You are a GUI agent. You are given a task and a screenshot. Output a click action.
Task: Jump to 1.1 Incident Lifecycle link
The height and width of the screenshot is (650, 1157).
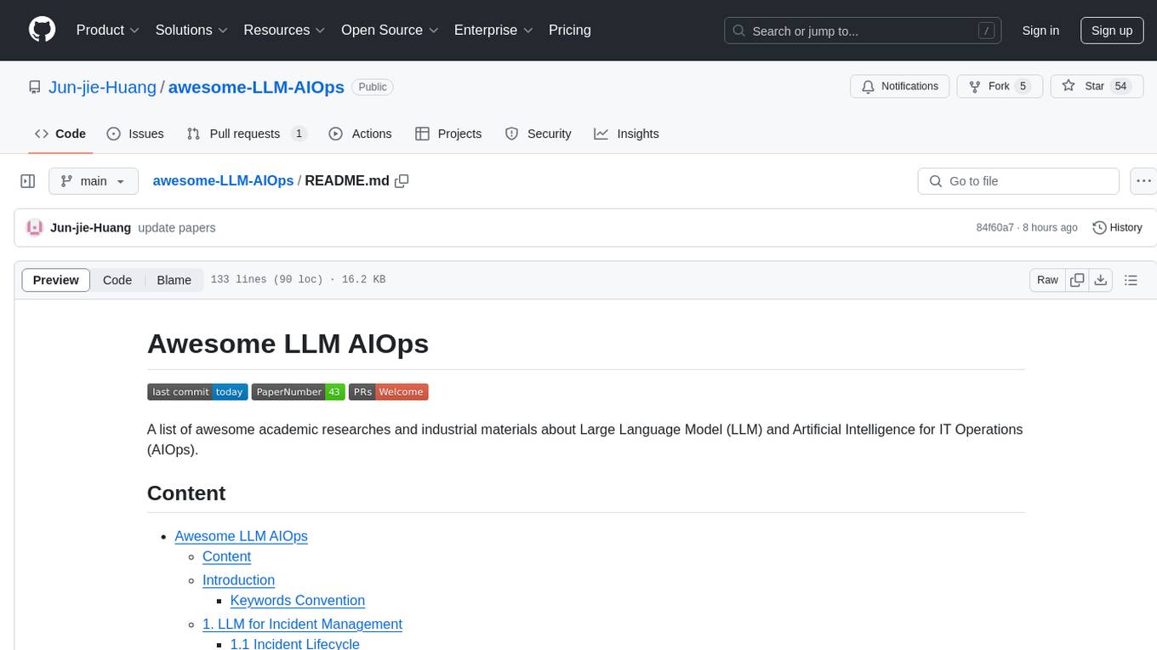[x=295, y=644]
